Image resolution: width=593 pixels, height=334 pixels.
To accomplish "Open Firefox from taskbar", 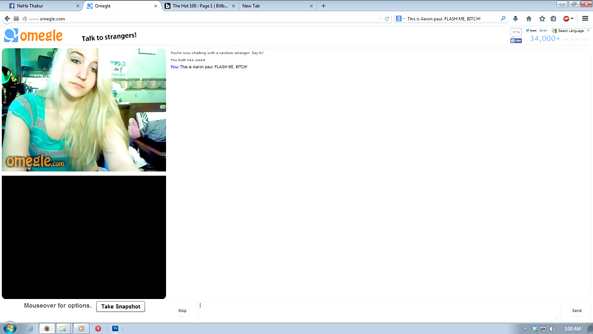I will [47, 329].
